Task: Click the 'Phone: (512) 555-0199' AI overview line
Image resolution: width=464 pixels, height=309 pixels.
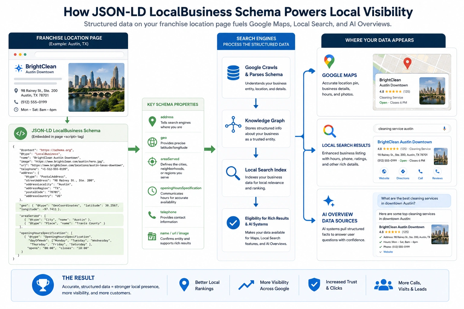Action: (396, 247)
